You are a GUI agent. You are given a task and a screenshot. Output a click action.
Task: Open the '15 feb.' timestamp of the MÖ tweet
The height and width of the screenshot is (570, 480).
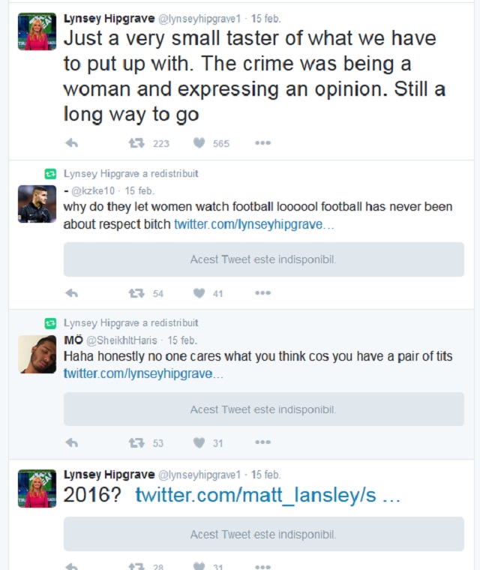coord(183,340)
